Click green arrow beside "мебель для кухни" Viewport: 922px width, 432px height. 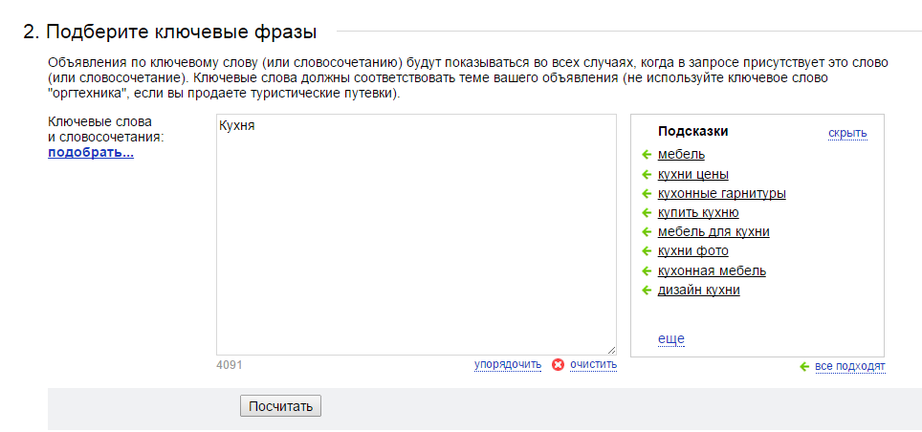(x=647, y=232)
